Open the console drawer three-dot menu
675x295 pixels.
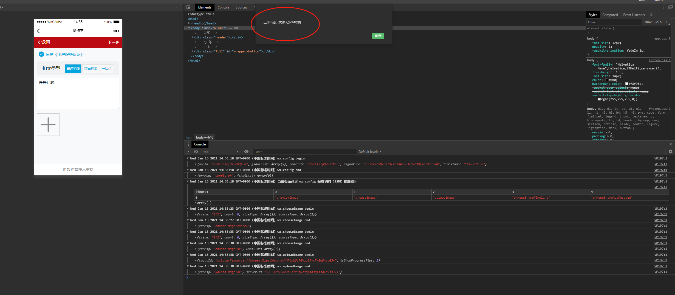point(188,144)
